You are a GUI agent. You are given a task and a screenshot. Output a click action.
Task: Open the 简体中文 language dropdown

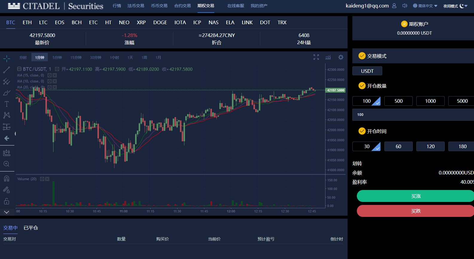(425, 6)
